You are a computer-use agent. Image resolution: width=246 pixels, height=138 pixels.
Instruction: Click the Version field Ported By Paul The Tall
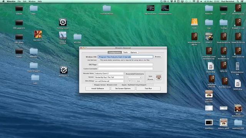tap(109, 77)
